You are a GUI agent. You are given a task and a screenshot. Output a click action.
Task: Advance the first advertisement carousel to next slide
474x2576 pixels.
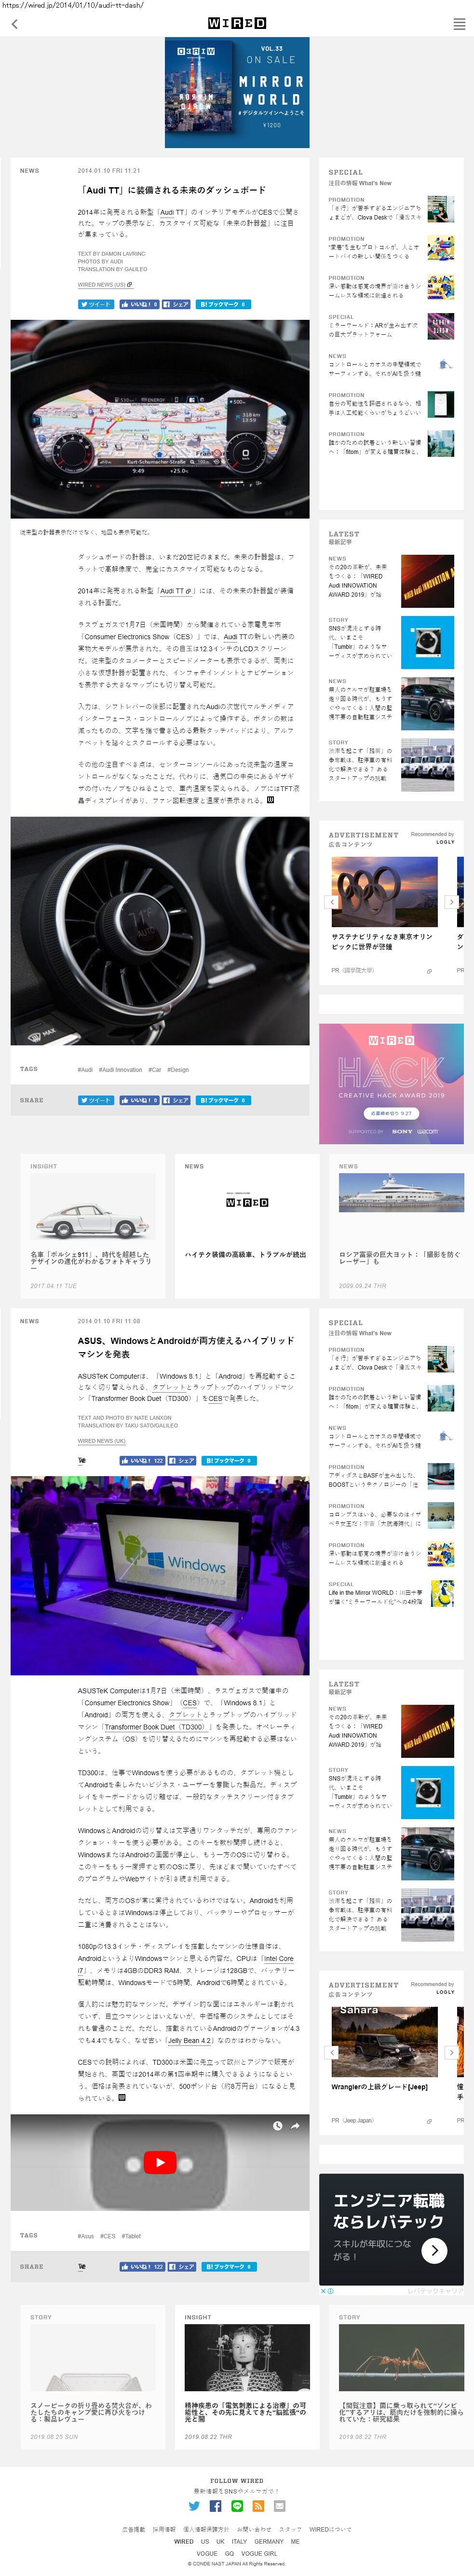451,902
